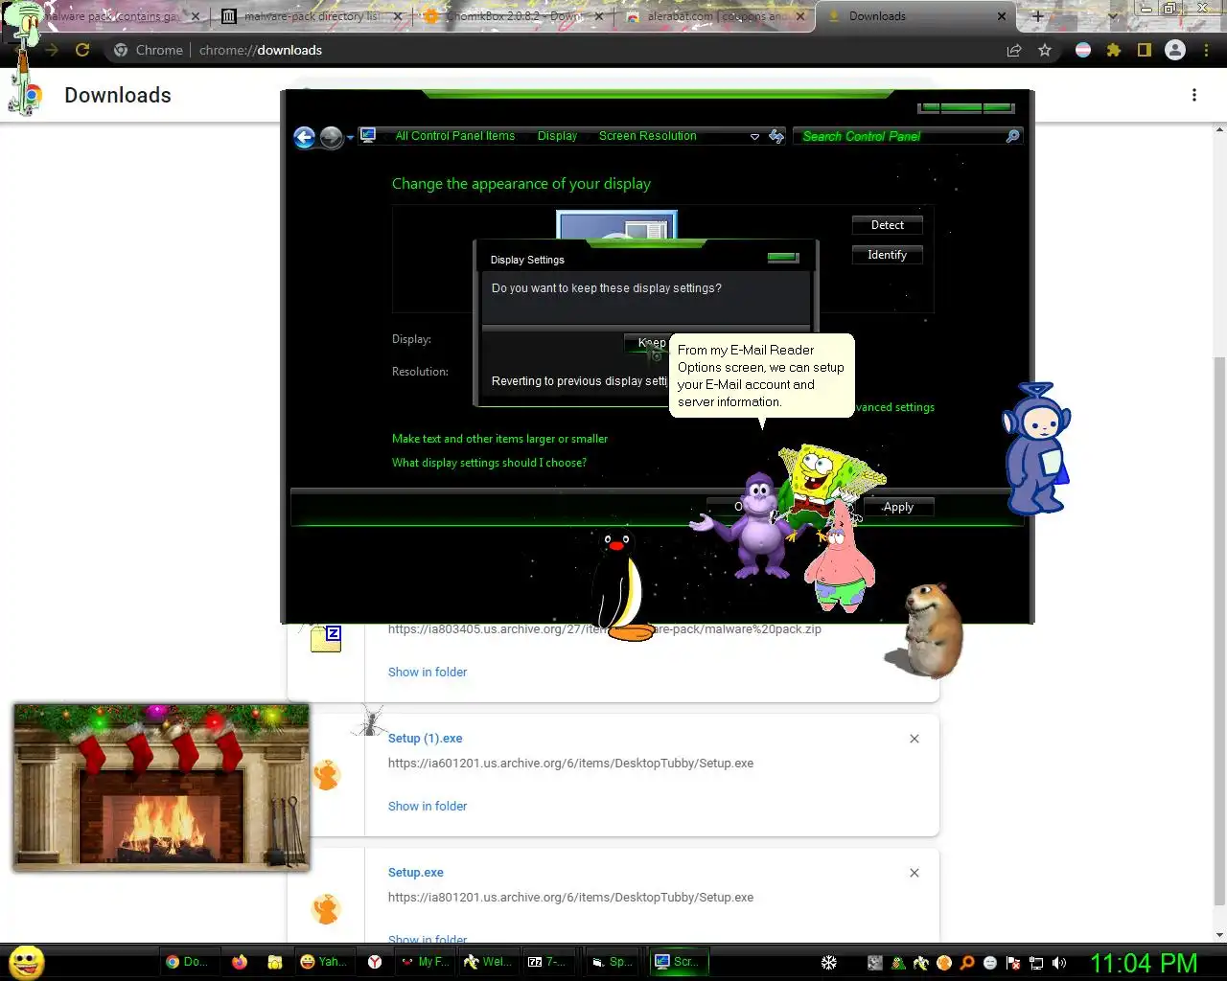
Task: Open the red Y browser taskbar icon
Action: [375, 962]
